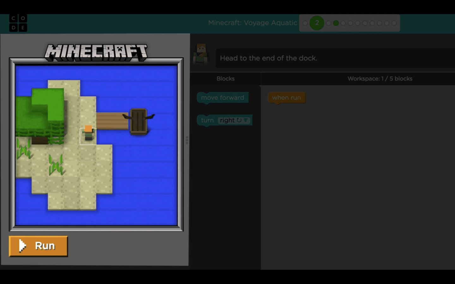Click the Alex character avatar beside instructions

201,54
